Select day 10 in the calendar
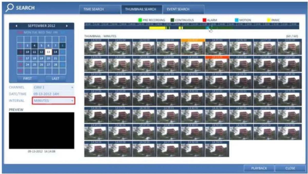The height and width of the screenshot is (174, 308). 27,52
